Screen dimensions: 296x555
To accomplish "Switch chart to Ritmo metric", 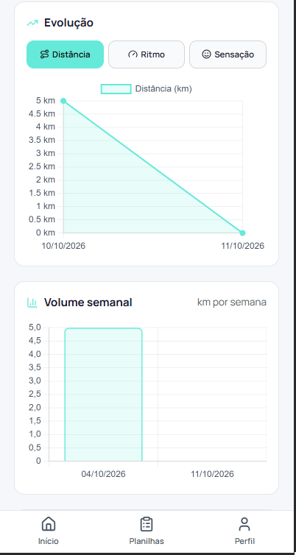I will tap(147, 54).
